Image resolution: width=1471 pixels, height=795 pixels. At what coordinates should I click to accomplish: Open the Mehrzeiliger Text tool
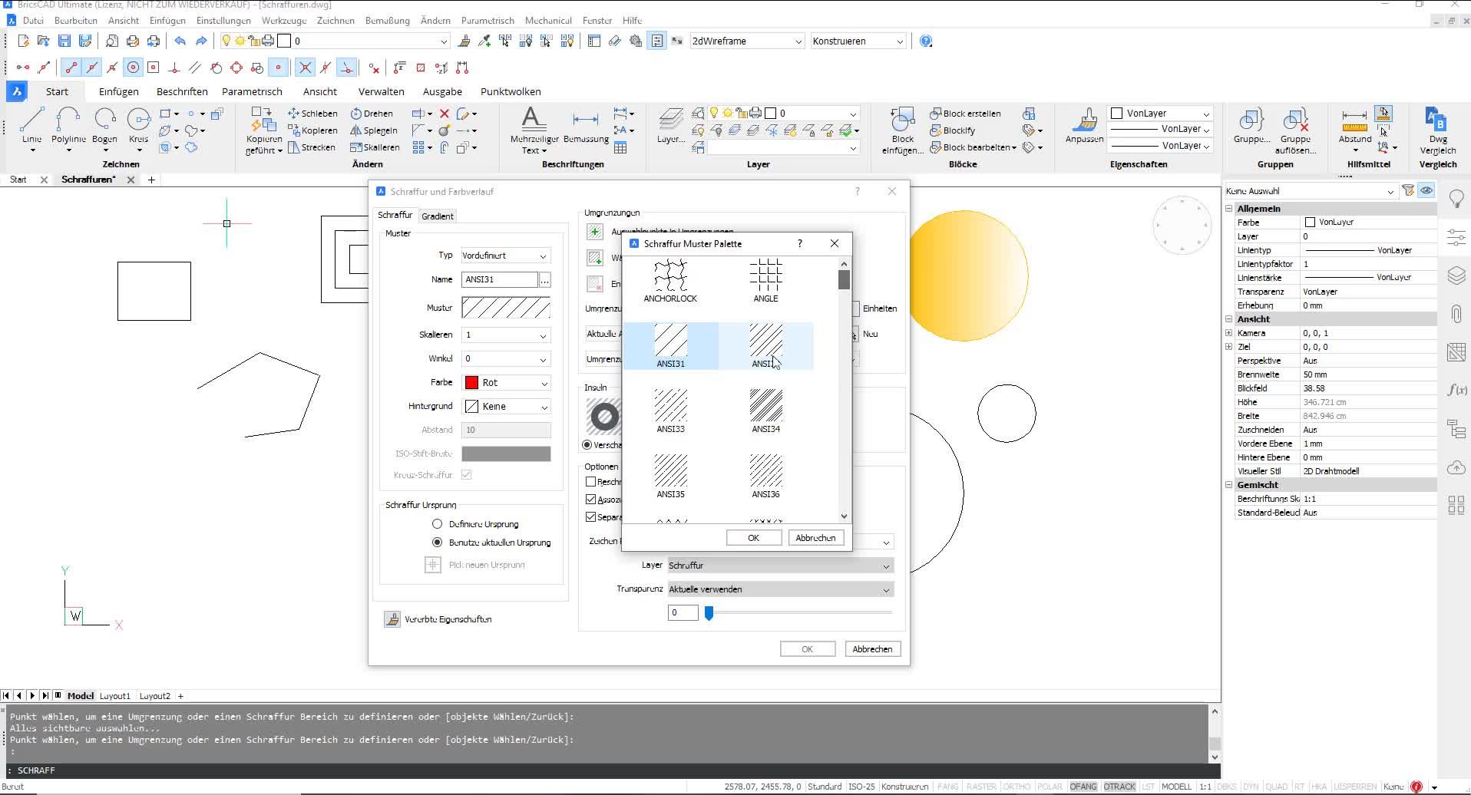click(x=534, y=130)
